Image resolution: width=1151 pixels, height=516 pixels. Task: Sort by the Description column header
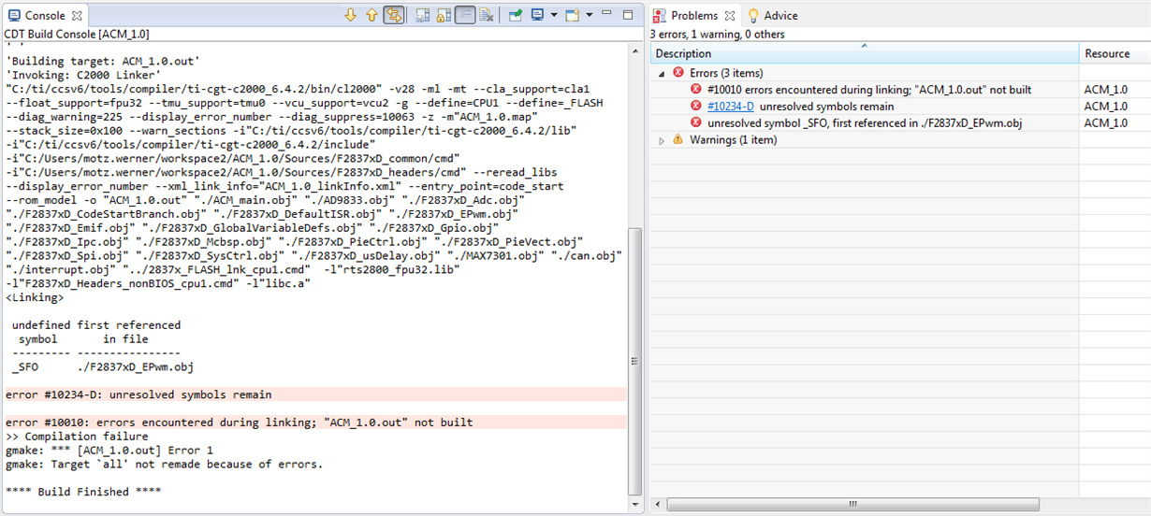click(x=865, y=53)
